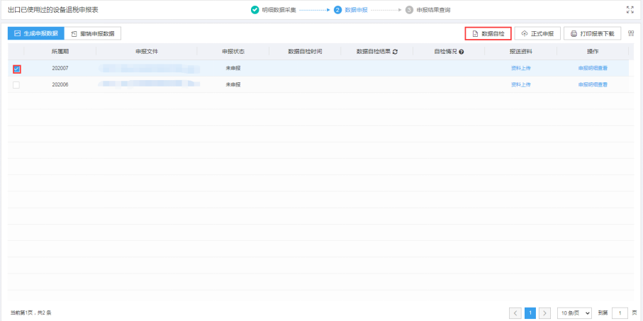Select page 1 in pagination
Viewport: 643px width, 321px height.
(530, 312)
